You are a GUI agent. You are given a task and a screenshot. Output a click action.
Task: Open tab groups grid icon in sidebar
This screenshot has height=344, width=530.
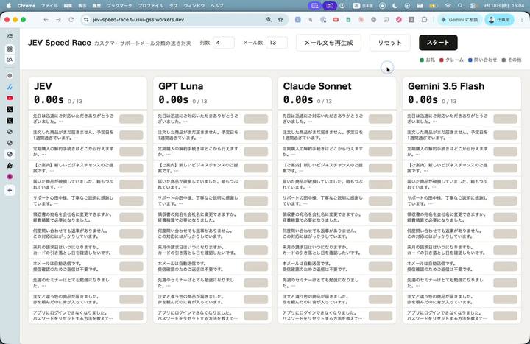coord(10,49)
